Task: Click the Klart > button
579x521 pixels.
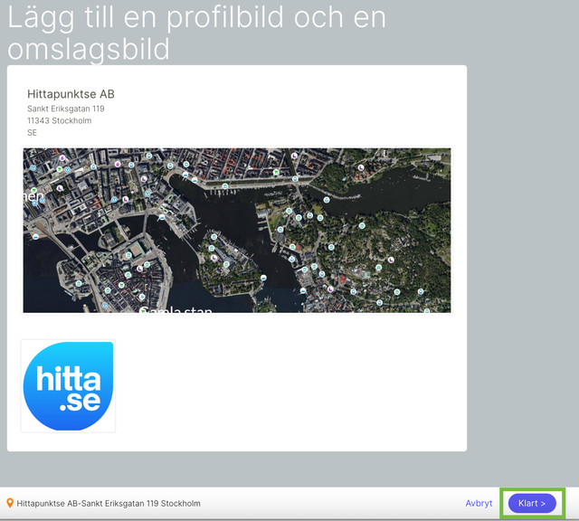Action: [532, 503]
